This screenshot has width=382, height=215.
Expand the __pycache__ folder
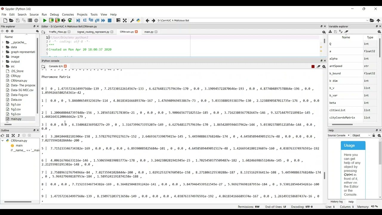point(3,42)
